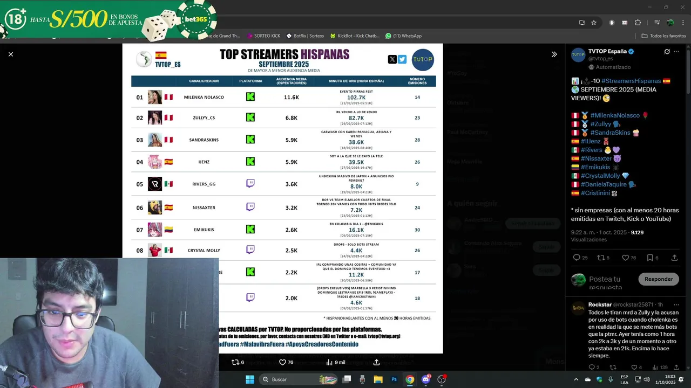Viewport: 691px width, 388px height.
Task: Open the #DanielaTaquire hashtag
Action: click(x=603, y=184)
